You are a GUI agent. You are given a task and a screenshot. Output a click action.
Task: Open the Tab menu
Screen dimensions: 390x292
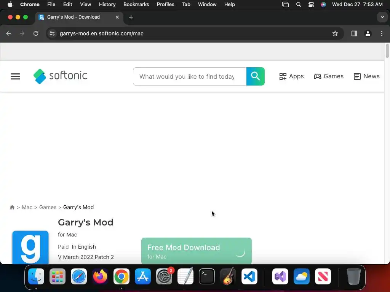pyautogui.click(x=186, y=5)
